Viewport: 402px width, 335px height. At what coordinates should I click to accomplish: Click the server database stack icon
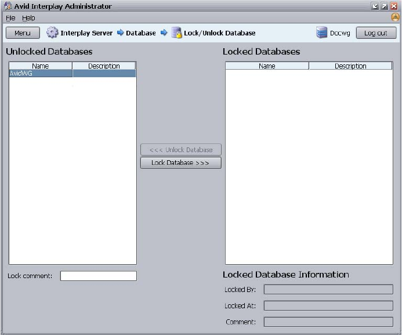coord(321,33)
